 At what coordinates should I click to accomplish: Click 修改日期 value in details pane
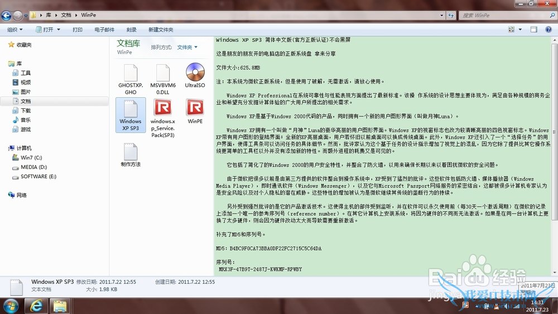(x=117, y=282)
